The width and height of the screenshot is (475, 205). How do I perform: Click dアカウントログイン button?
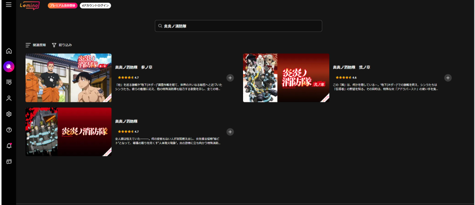96,6
